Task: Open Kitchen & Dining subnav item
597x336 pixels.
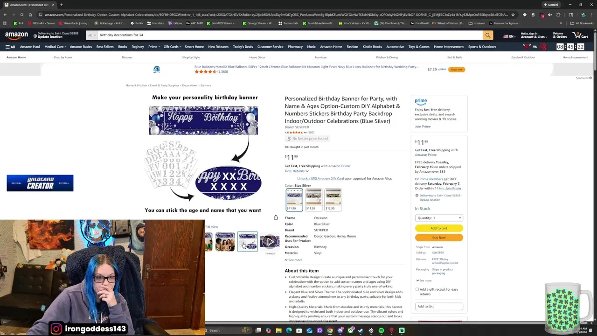Action: coord(387,57)
